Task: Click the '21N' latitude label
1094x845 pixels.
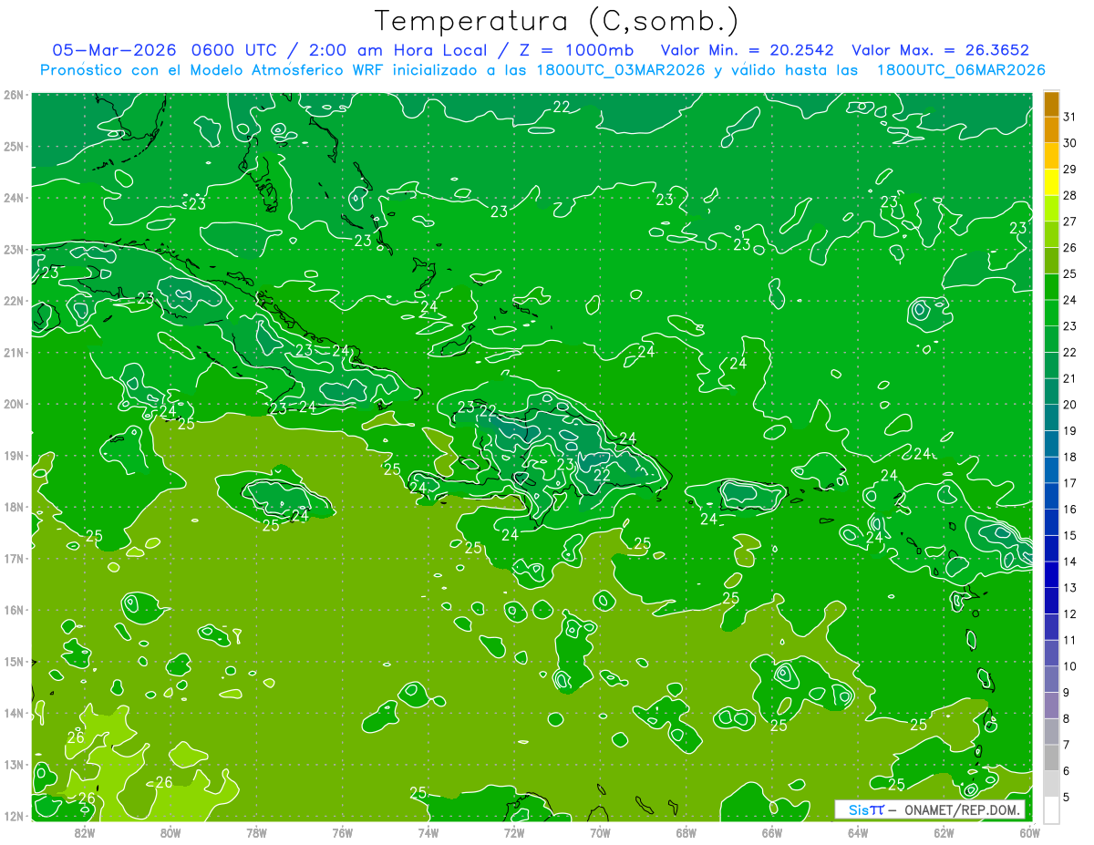Action: coord(14,352)
